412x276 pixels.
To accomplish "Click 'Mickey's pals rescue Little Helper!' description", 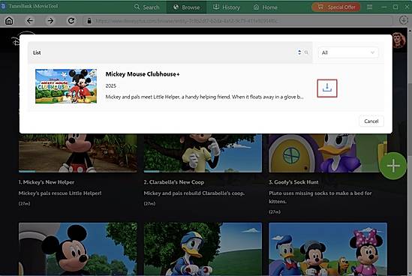I will [x=60, y=193].
